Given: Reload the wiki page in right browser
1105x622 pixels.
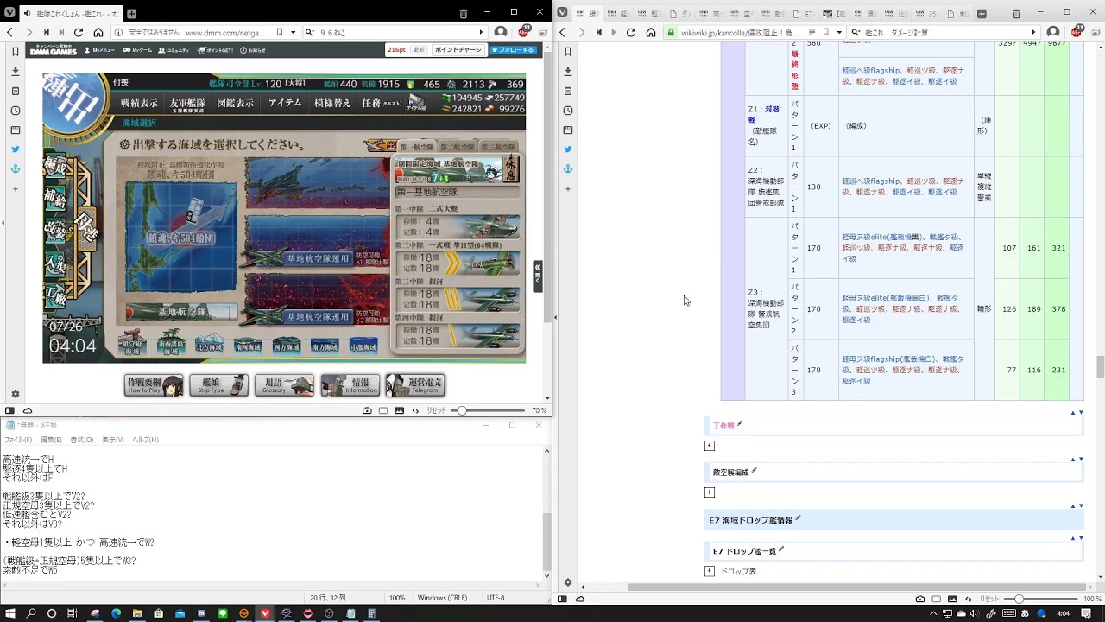Looking at the screenshot, I should pos(631,32).
